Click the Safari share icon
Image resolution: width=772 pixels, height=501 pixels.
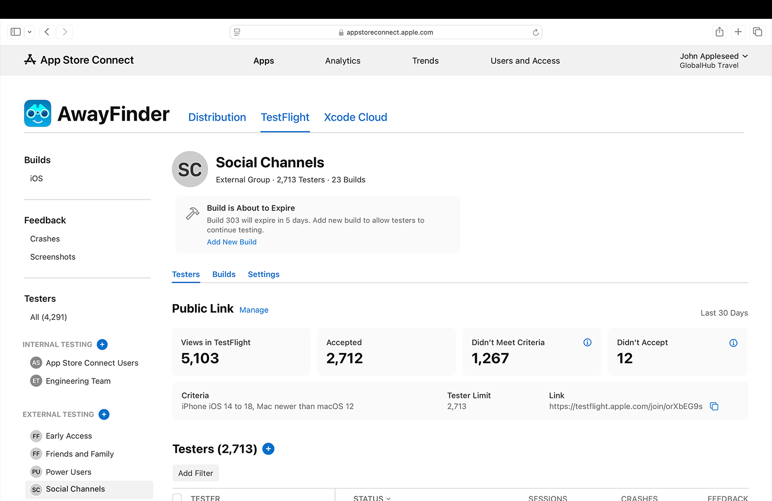click(x=719, y=32)
